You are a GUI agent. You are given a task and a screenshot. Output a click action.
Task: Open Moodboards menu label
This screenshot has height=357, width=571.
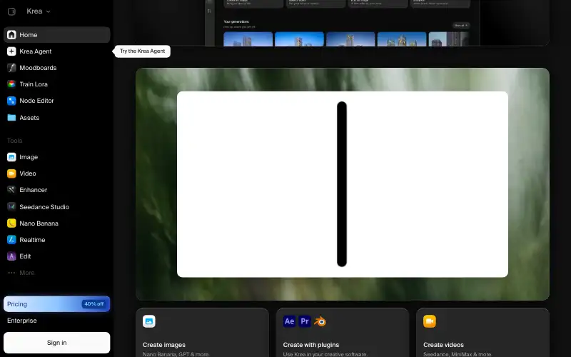[38, 68]
